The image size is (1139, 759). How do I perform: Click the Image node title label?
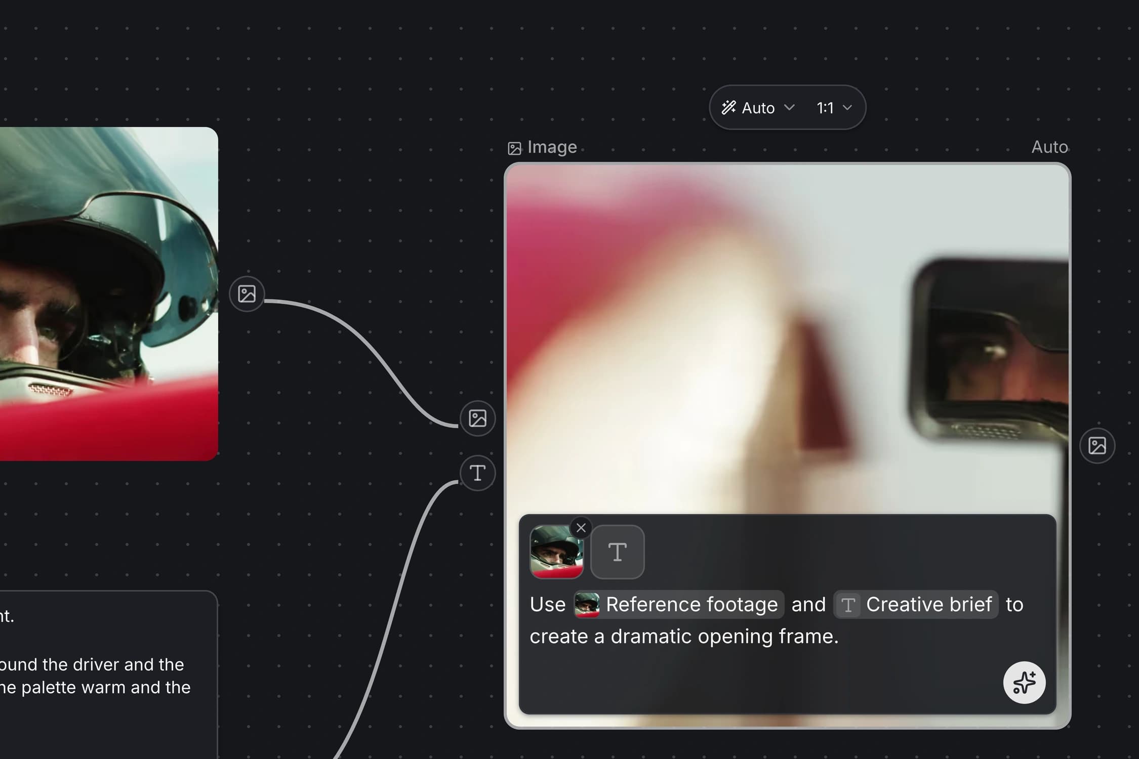(552, 147)
